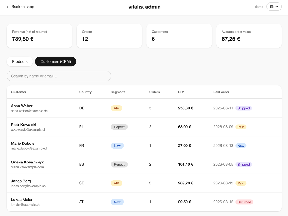Sort by the LTV column header
This screenshot has width=288, height=216.
point(181,92)
